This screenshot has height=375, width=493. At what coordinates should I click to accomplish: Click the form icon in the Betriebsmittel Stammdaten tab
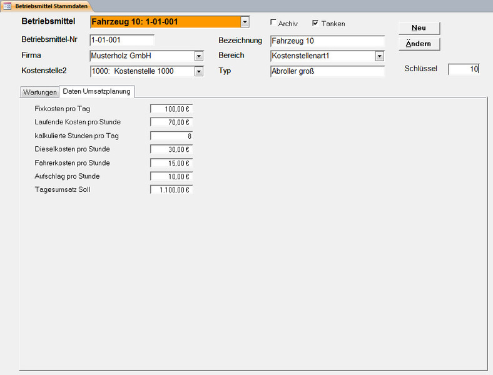pyautogui.click(x=7, y=6)
